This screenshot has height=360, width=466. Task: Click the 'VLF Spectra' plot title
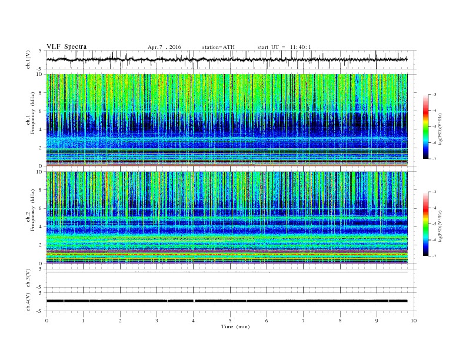[66, 46]
